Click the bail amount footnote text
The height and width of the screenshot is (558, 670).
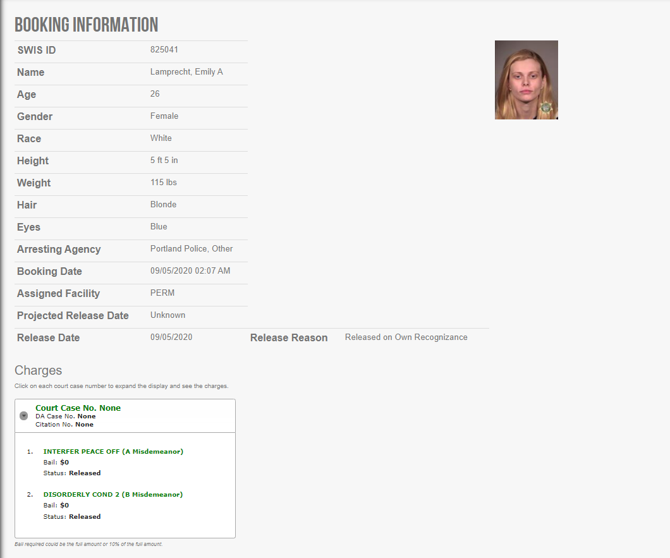tap(88, 544)
